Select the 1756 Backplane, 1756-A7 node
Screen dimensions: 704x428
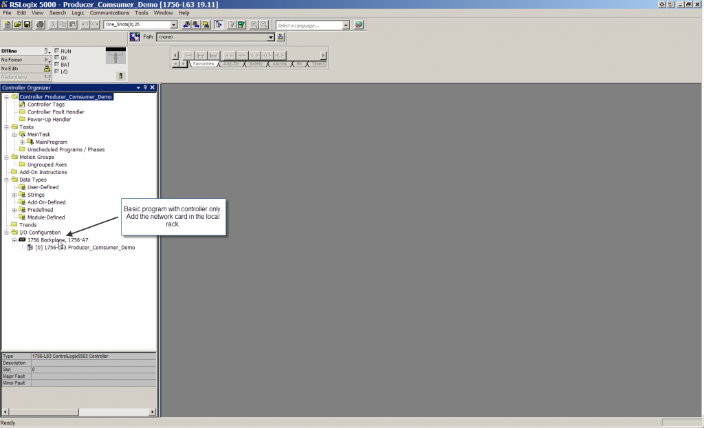pos(58,240)
